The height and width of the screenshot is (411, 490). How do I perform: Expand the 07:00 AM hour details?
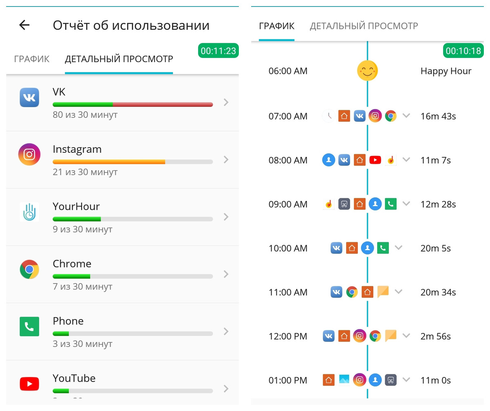tap(406, 116)
